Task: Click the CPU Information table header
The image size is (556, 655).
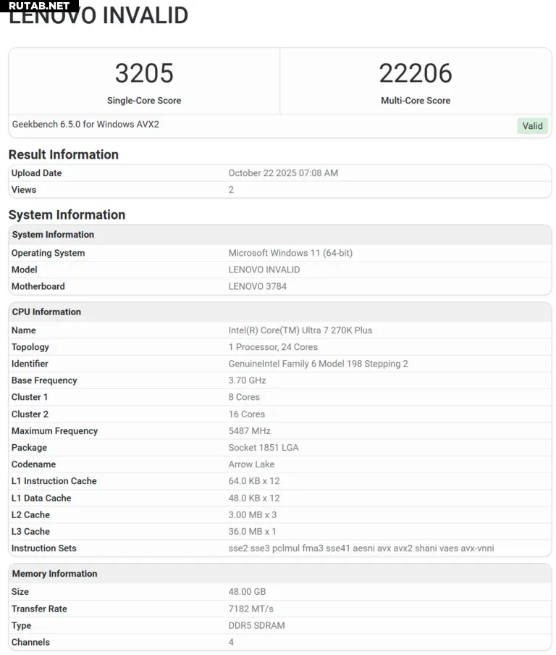Action: (x=46, y=312)
